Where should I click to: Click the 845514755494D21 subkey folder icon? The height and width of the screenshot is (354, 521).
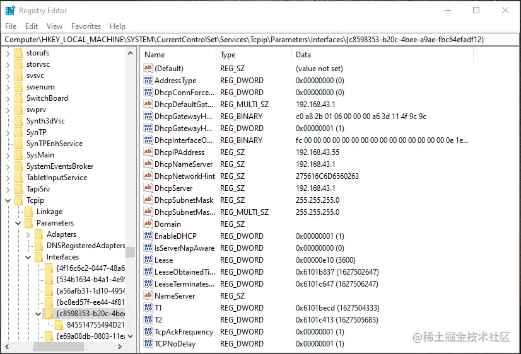(x=59, y=324)
